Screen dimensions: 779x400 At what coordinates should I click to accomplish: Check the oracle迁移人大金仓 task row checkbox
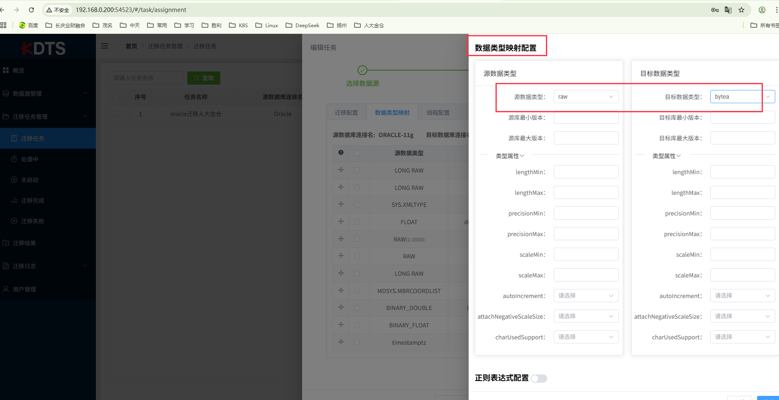pyautogui.click(x=117, y=114)
